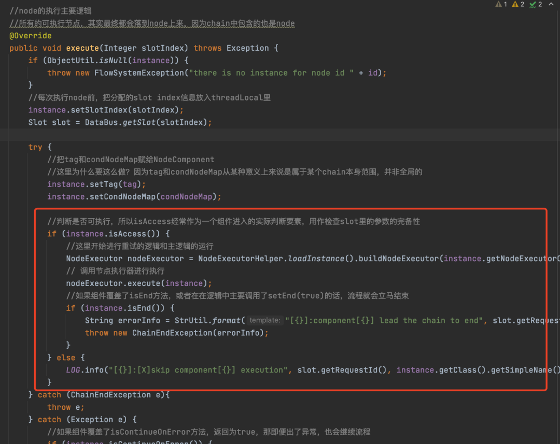
Task: Click the comment '//把tag和condNodeMap赋给NodeComponent'
Action: click(131, 160)
